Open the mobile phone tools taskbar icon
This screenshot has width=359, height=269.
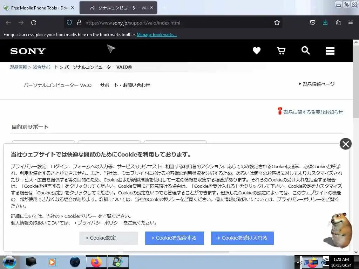click(118, 262)
